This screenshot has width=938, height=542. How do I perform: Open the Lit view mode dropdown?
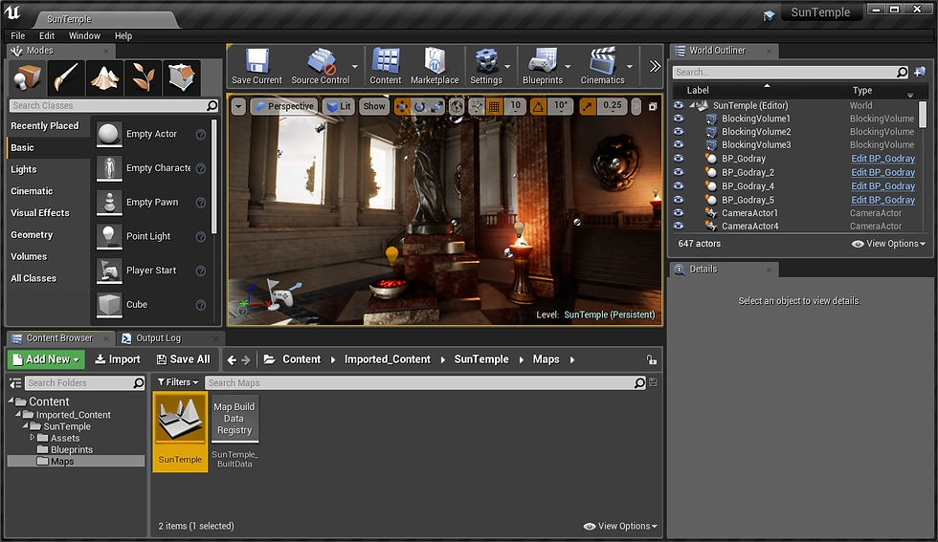point(339,106)
